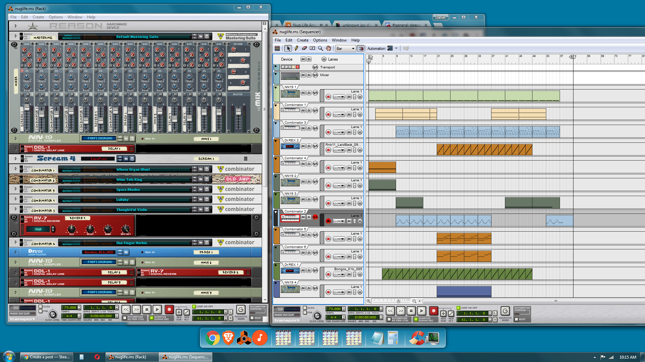This screenshot has height=362, width=645.
Task: Mute the Mixer track
Action: pyautogui.click(x=303, y=75)
